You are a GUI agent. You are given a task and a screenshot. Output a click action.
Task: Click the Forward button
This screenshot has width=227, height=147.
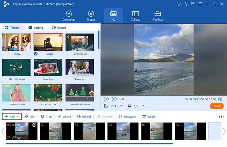(x=105, y=116)
